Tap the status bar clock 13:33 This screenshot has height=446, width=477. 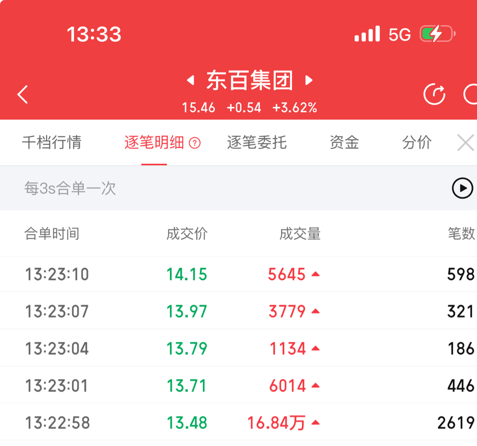[94, 34]
